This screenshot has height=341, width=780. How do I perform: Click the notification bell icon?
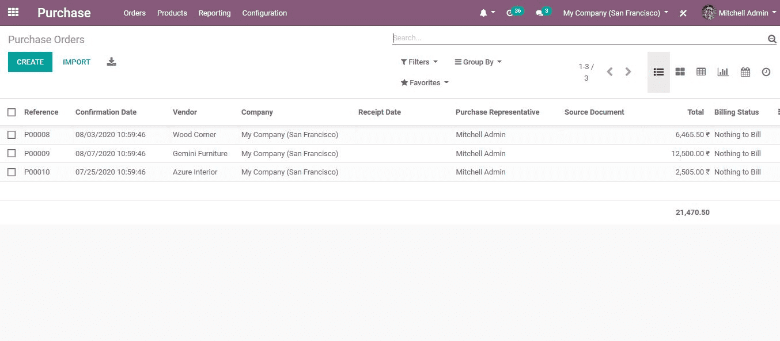pos(483,13)
